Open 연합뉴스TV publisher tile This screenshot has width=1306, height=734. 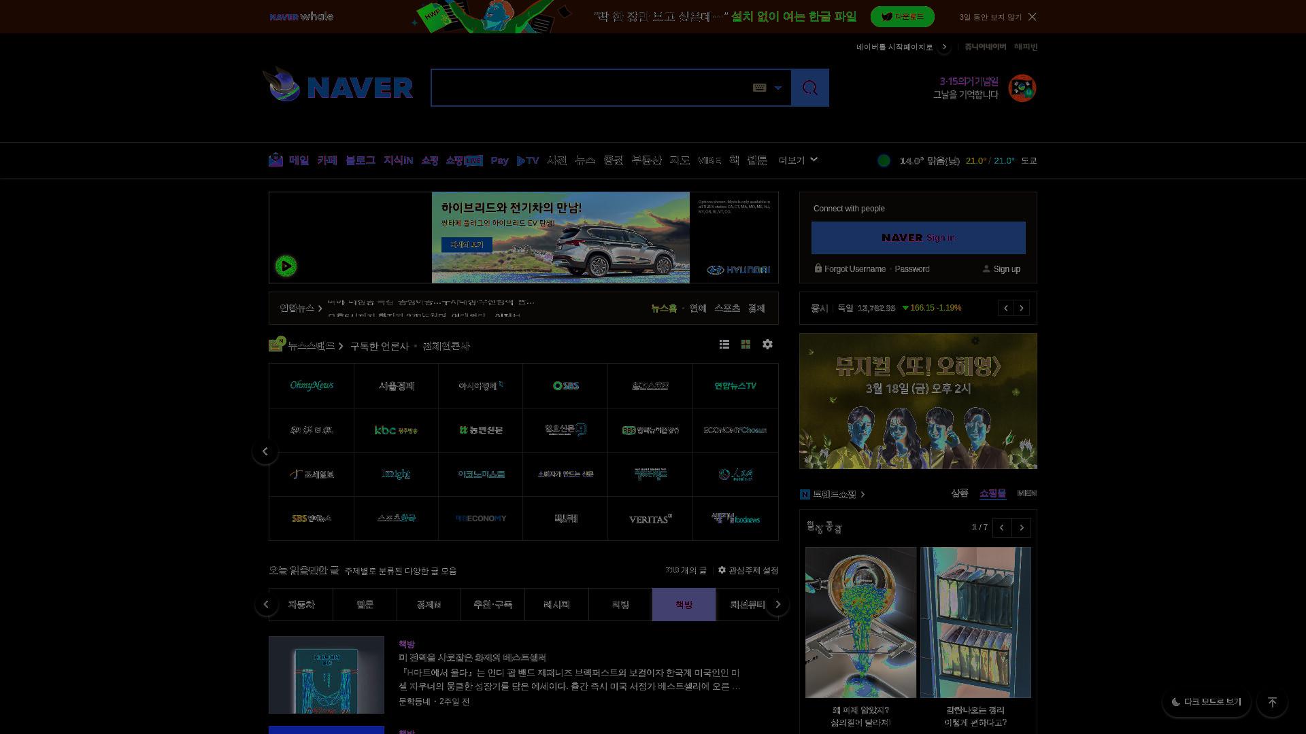(735, 385)
